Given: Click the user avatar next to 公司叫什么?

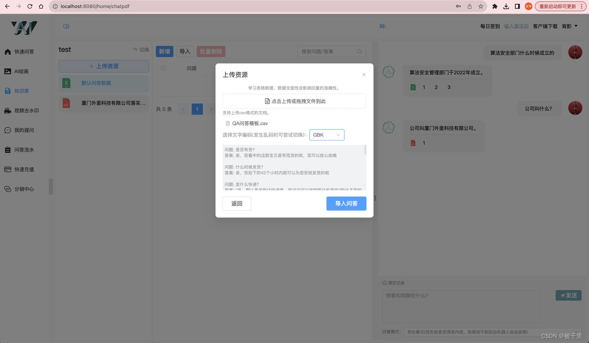Looking at the screenshot, I should (x=575, y=108).
